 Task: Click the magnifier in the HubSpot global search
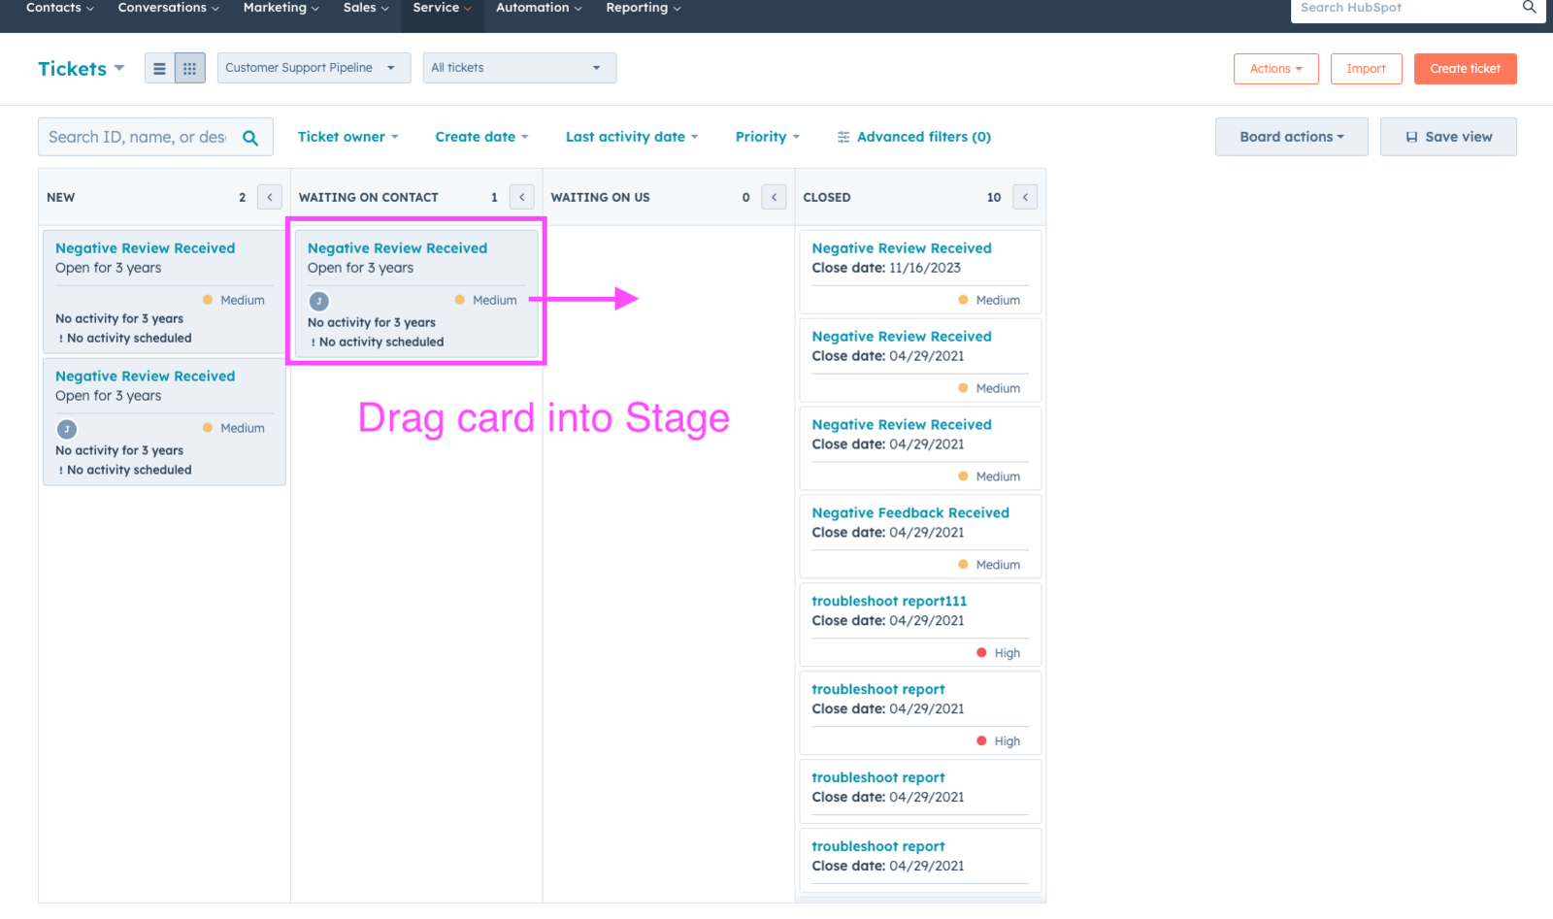[x=1529, y=8]
